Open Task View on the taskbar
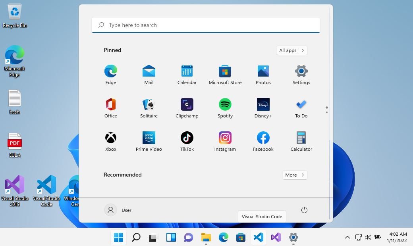The height and width of the screenshot is (246, 413). click(x=153, y=237)
